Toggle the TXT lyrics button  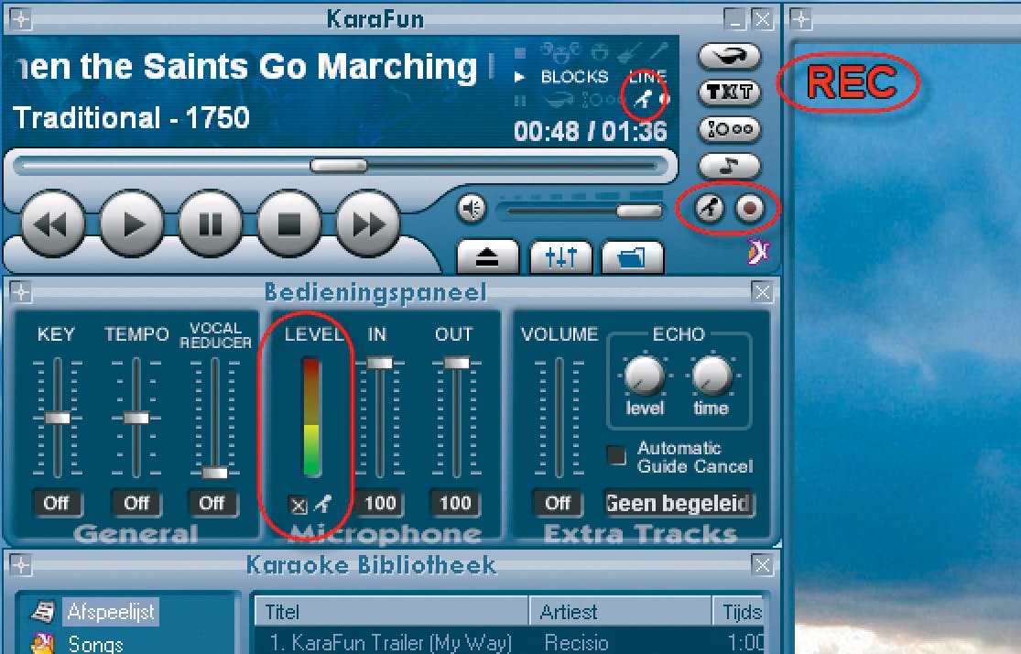729,93
